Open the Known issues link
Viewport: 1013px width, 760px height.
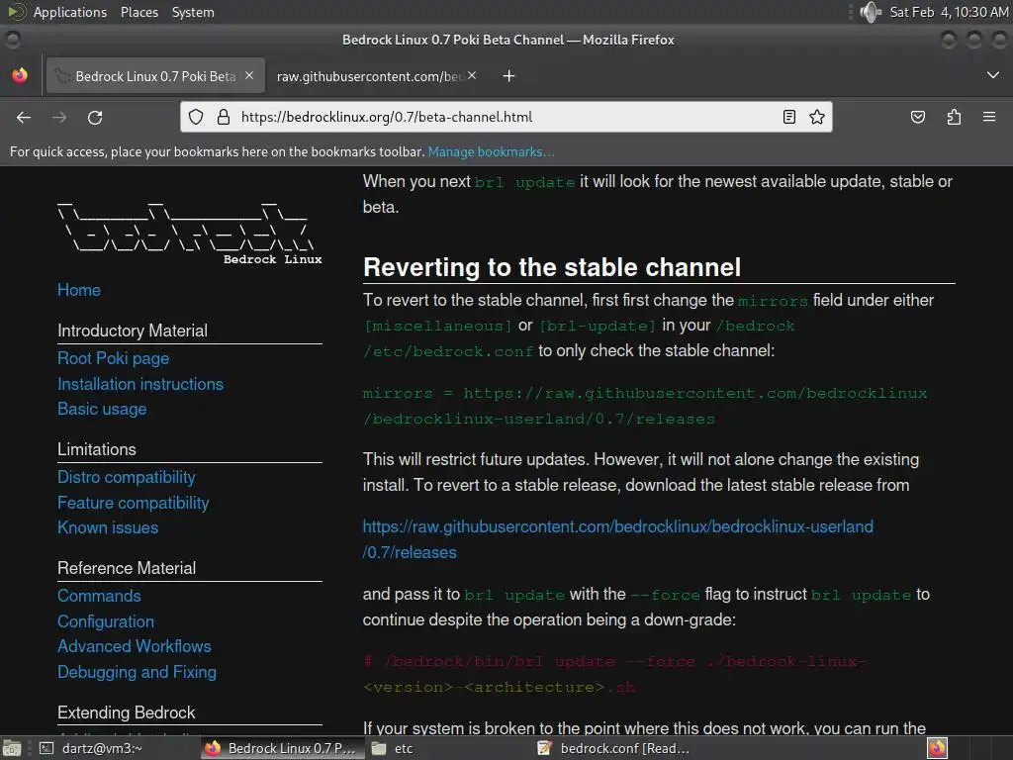tap(108, 528)
